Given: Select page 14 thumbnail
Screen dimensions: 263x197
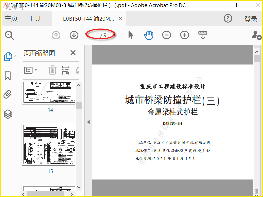Looking at the screenshot, I should 49,93.
